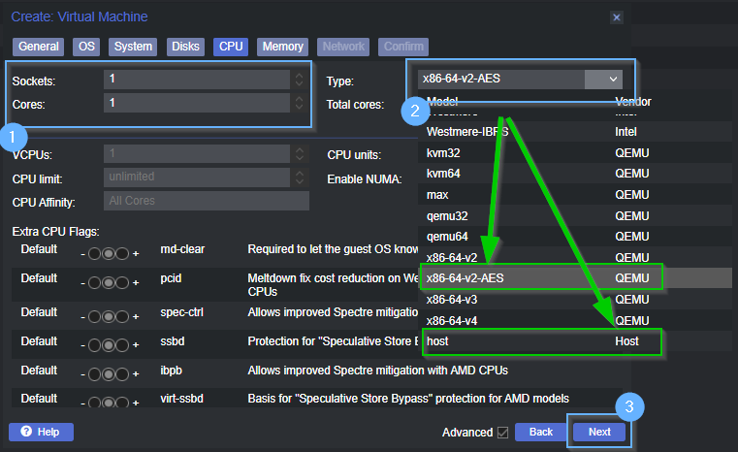Open the Help documentation button
The width and height of the screenshot is (738, 452).
[x=41, y=432]
